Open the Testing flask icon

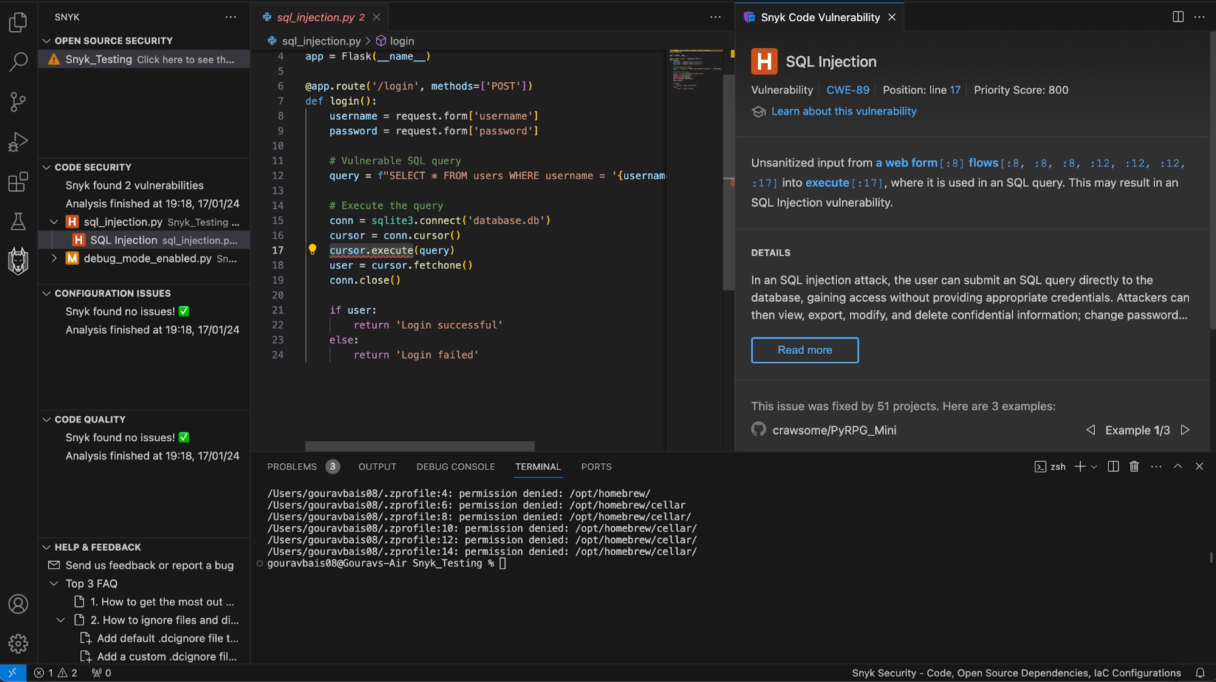click(18, 221)
